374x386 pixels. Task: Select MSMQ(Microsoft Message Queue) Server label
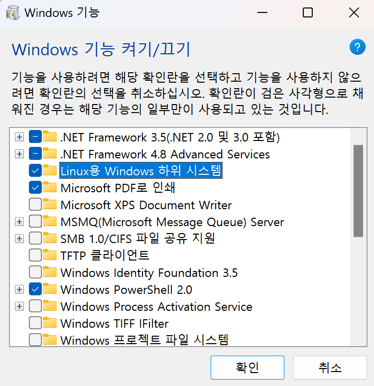tap(172, 222)
